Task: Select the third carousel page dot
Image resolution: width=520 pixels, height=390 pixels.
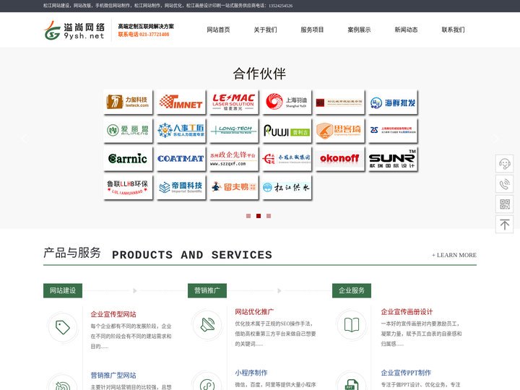Action: click(x=269, y=216)
